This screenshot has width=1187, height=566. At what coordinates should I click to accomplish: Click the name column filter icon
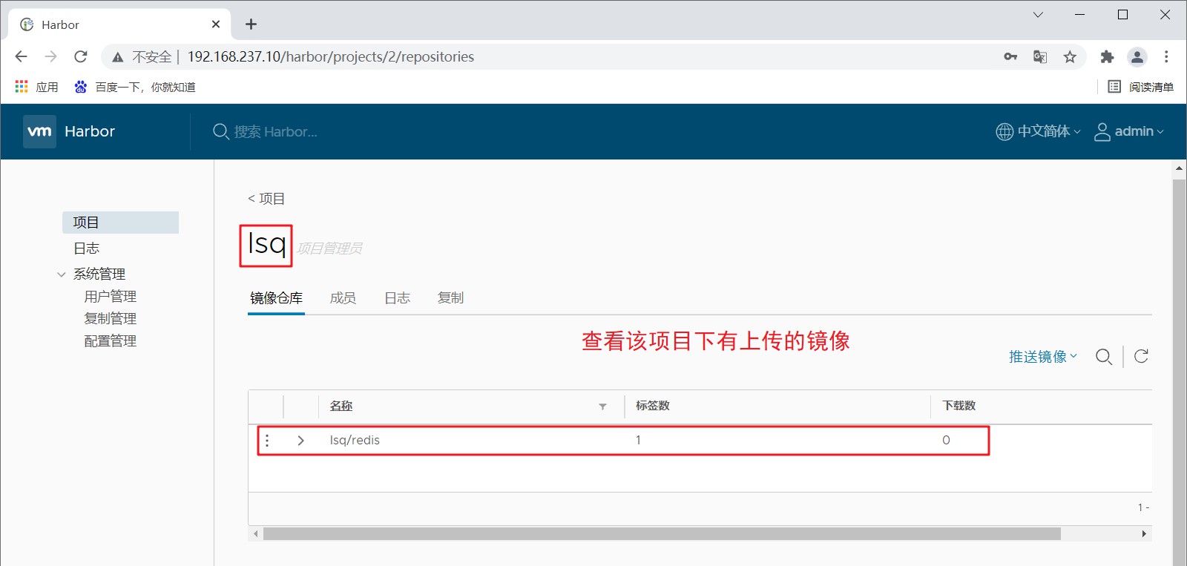click(602, 407)
